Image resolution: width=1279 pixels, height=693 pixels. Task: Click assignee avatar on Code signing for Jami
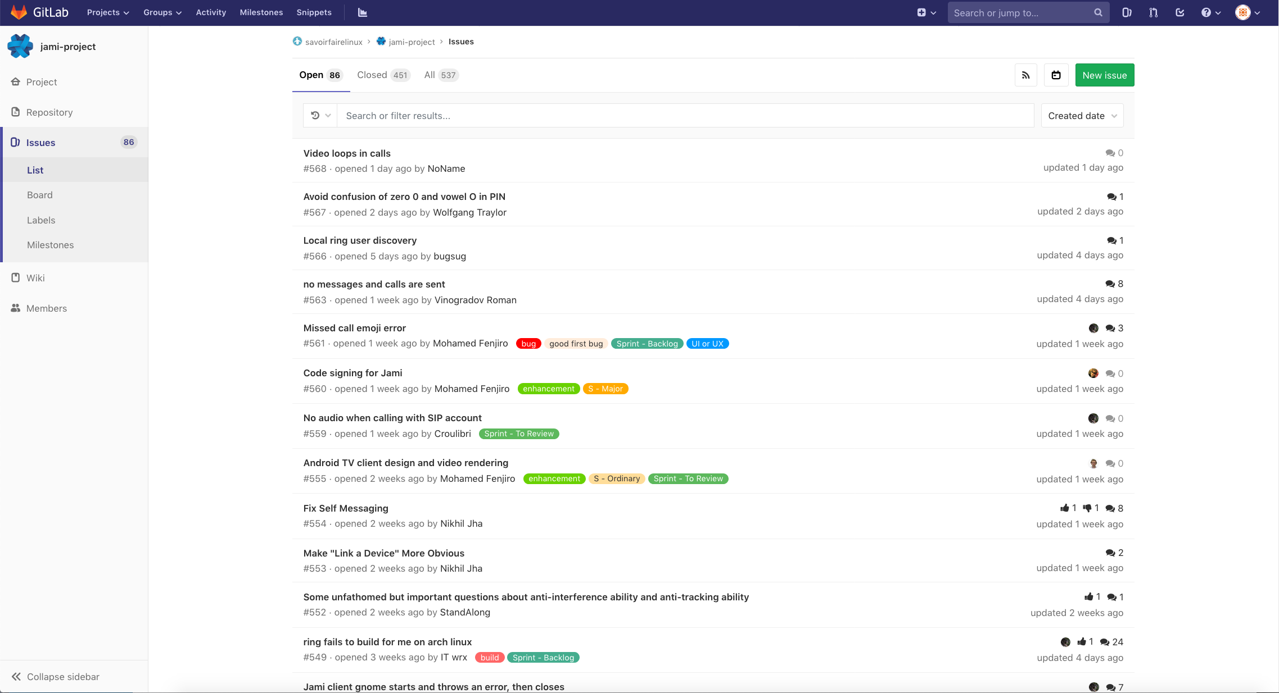pos(1093,373)
